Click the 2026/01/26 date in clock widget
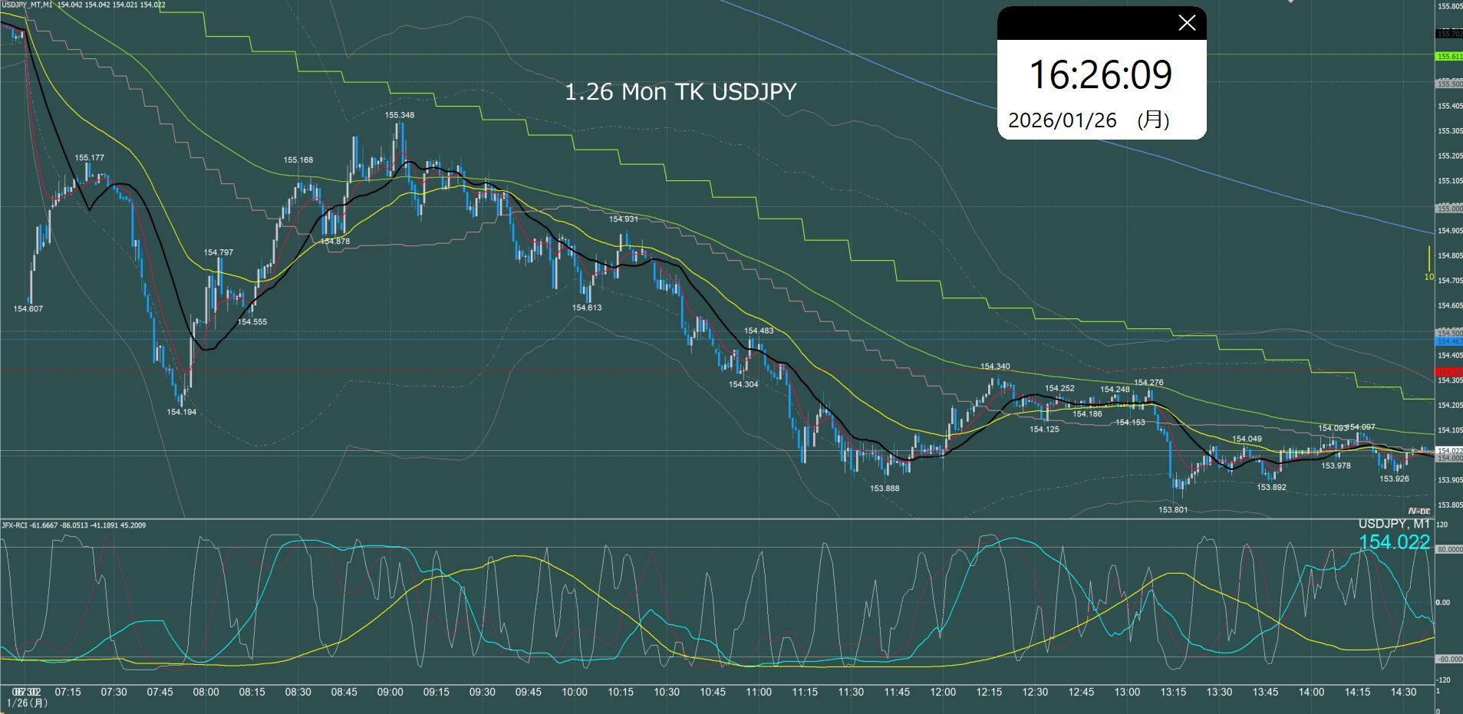This screenshot has height=714, width=1463. coord(1062,120)
